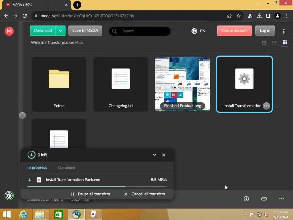Viewport: 293px width, 220px height.
Task: Click Log in button
Action: point(265,30)
